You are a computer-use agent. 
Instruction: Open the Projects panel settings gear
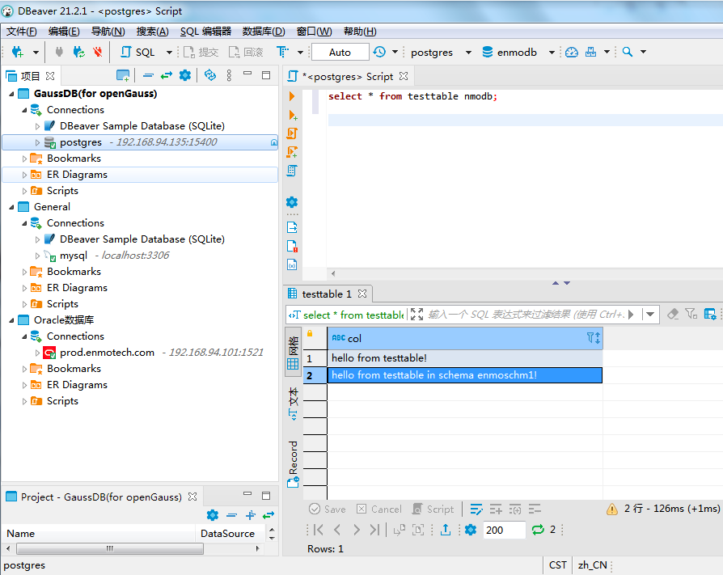click(x=185, y=75)
